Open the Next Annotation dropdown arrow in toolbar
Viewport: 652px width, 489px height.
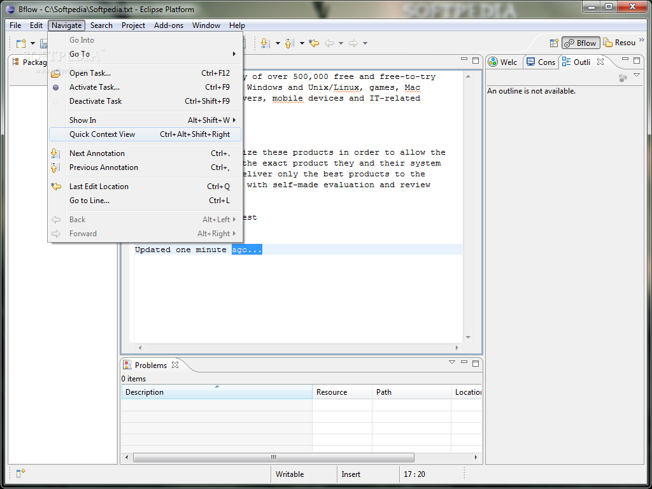click(278, 43)
